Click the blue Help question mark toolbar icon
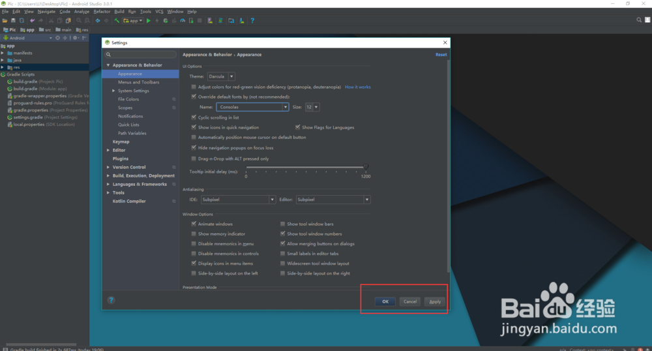The image size is (652, 351). [x=252, y=20]
